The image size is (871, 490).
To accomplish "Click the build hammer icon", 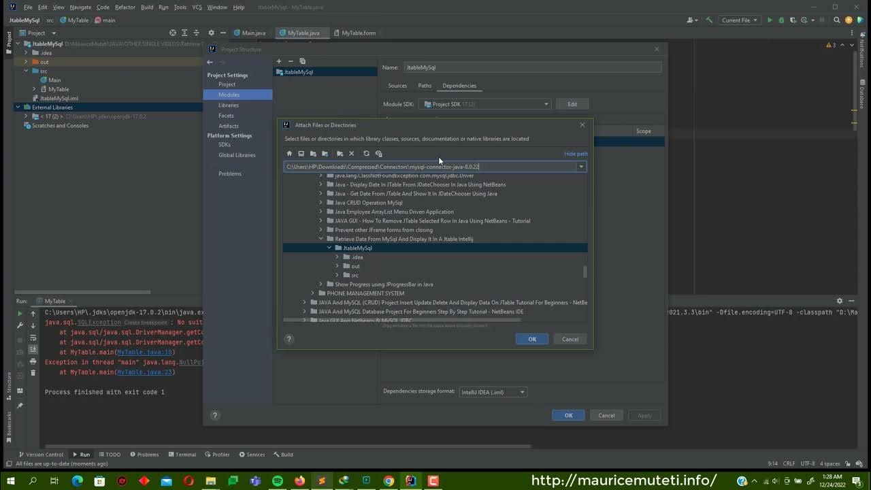I will click(x=709, y=20).
